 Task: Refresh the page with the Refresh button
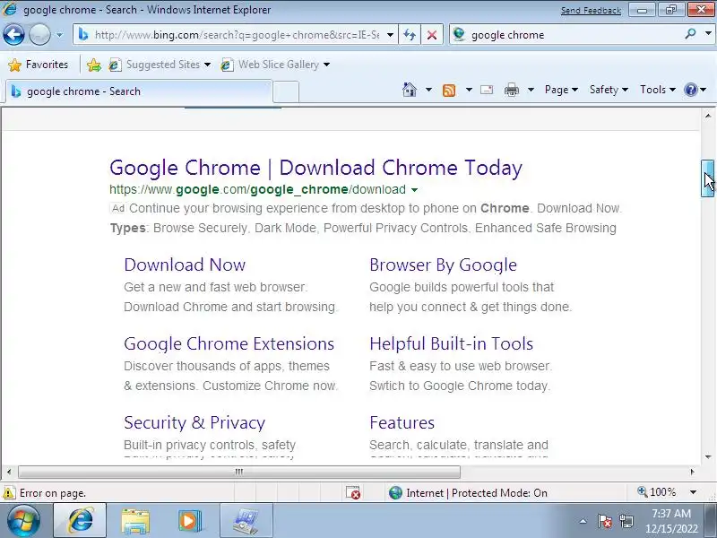[410, 35]
